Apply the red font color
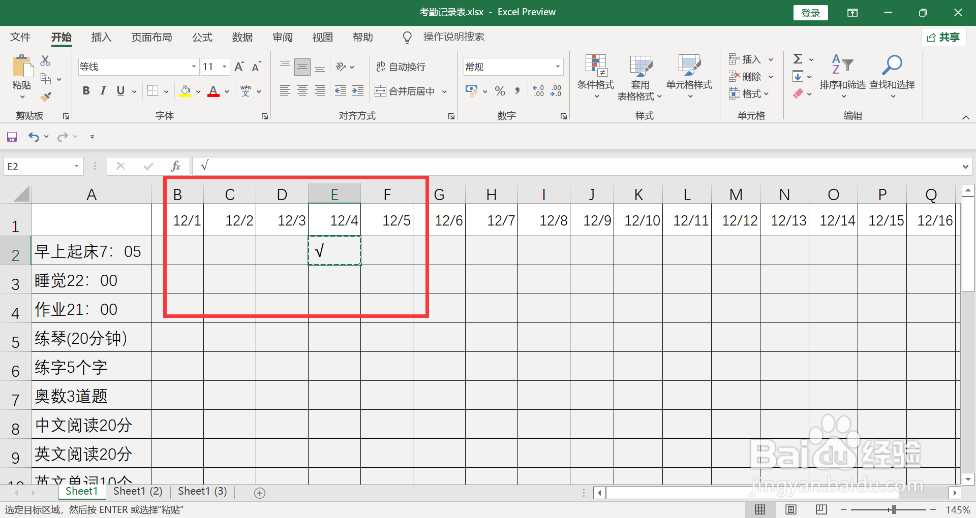 click(x=213, y=91)
